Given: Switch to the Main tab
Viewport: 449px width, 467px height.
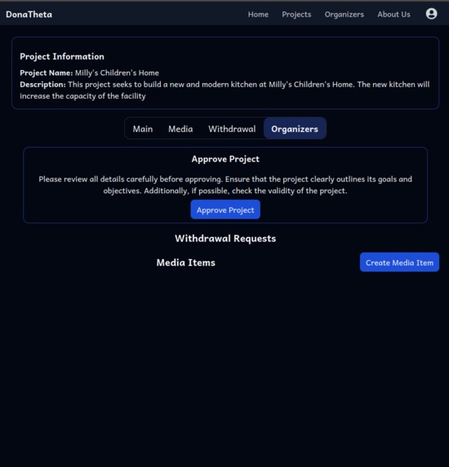Looking at the screenshot, I should [143, 129].
